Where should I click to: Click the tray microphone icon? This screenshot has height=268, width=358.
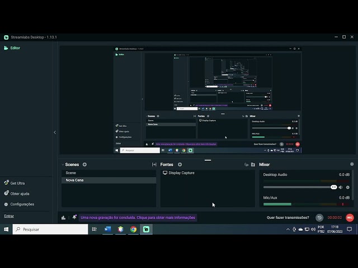(x=294, y=229)
